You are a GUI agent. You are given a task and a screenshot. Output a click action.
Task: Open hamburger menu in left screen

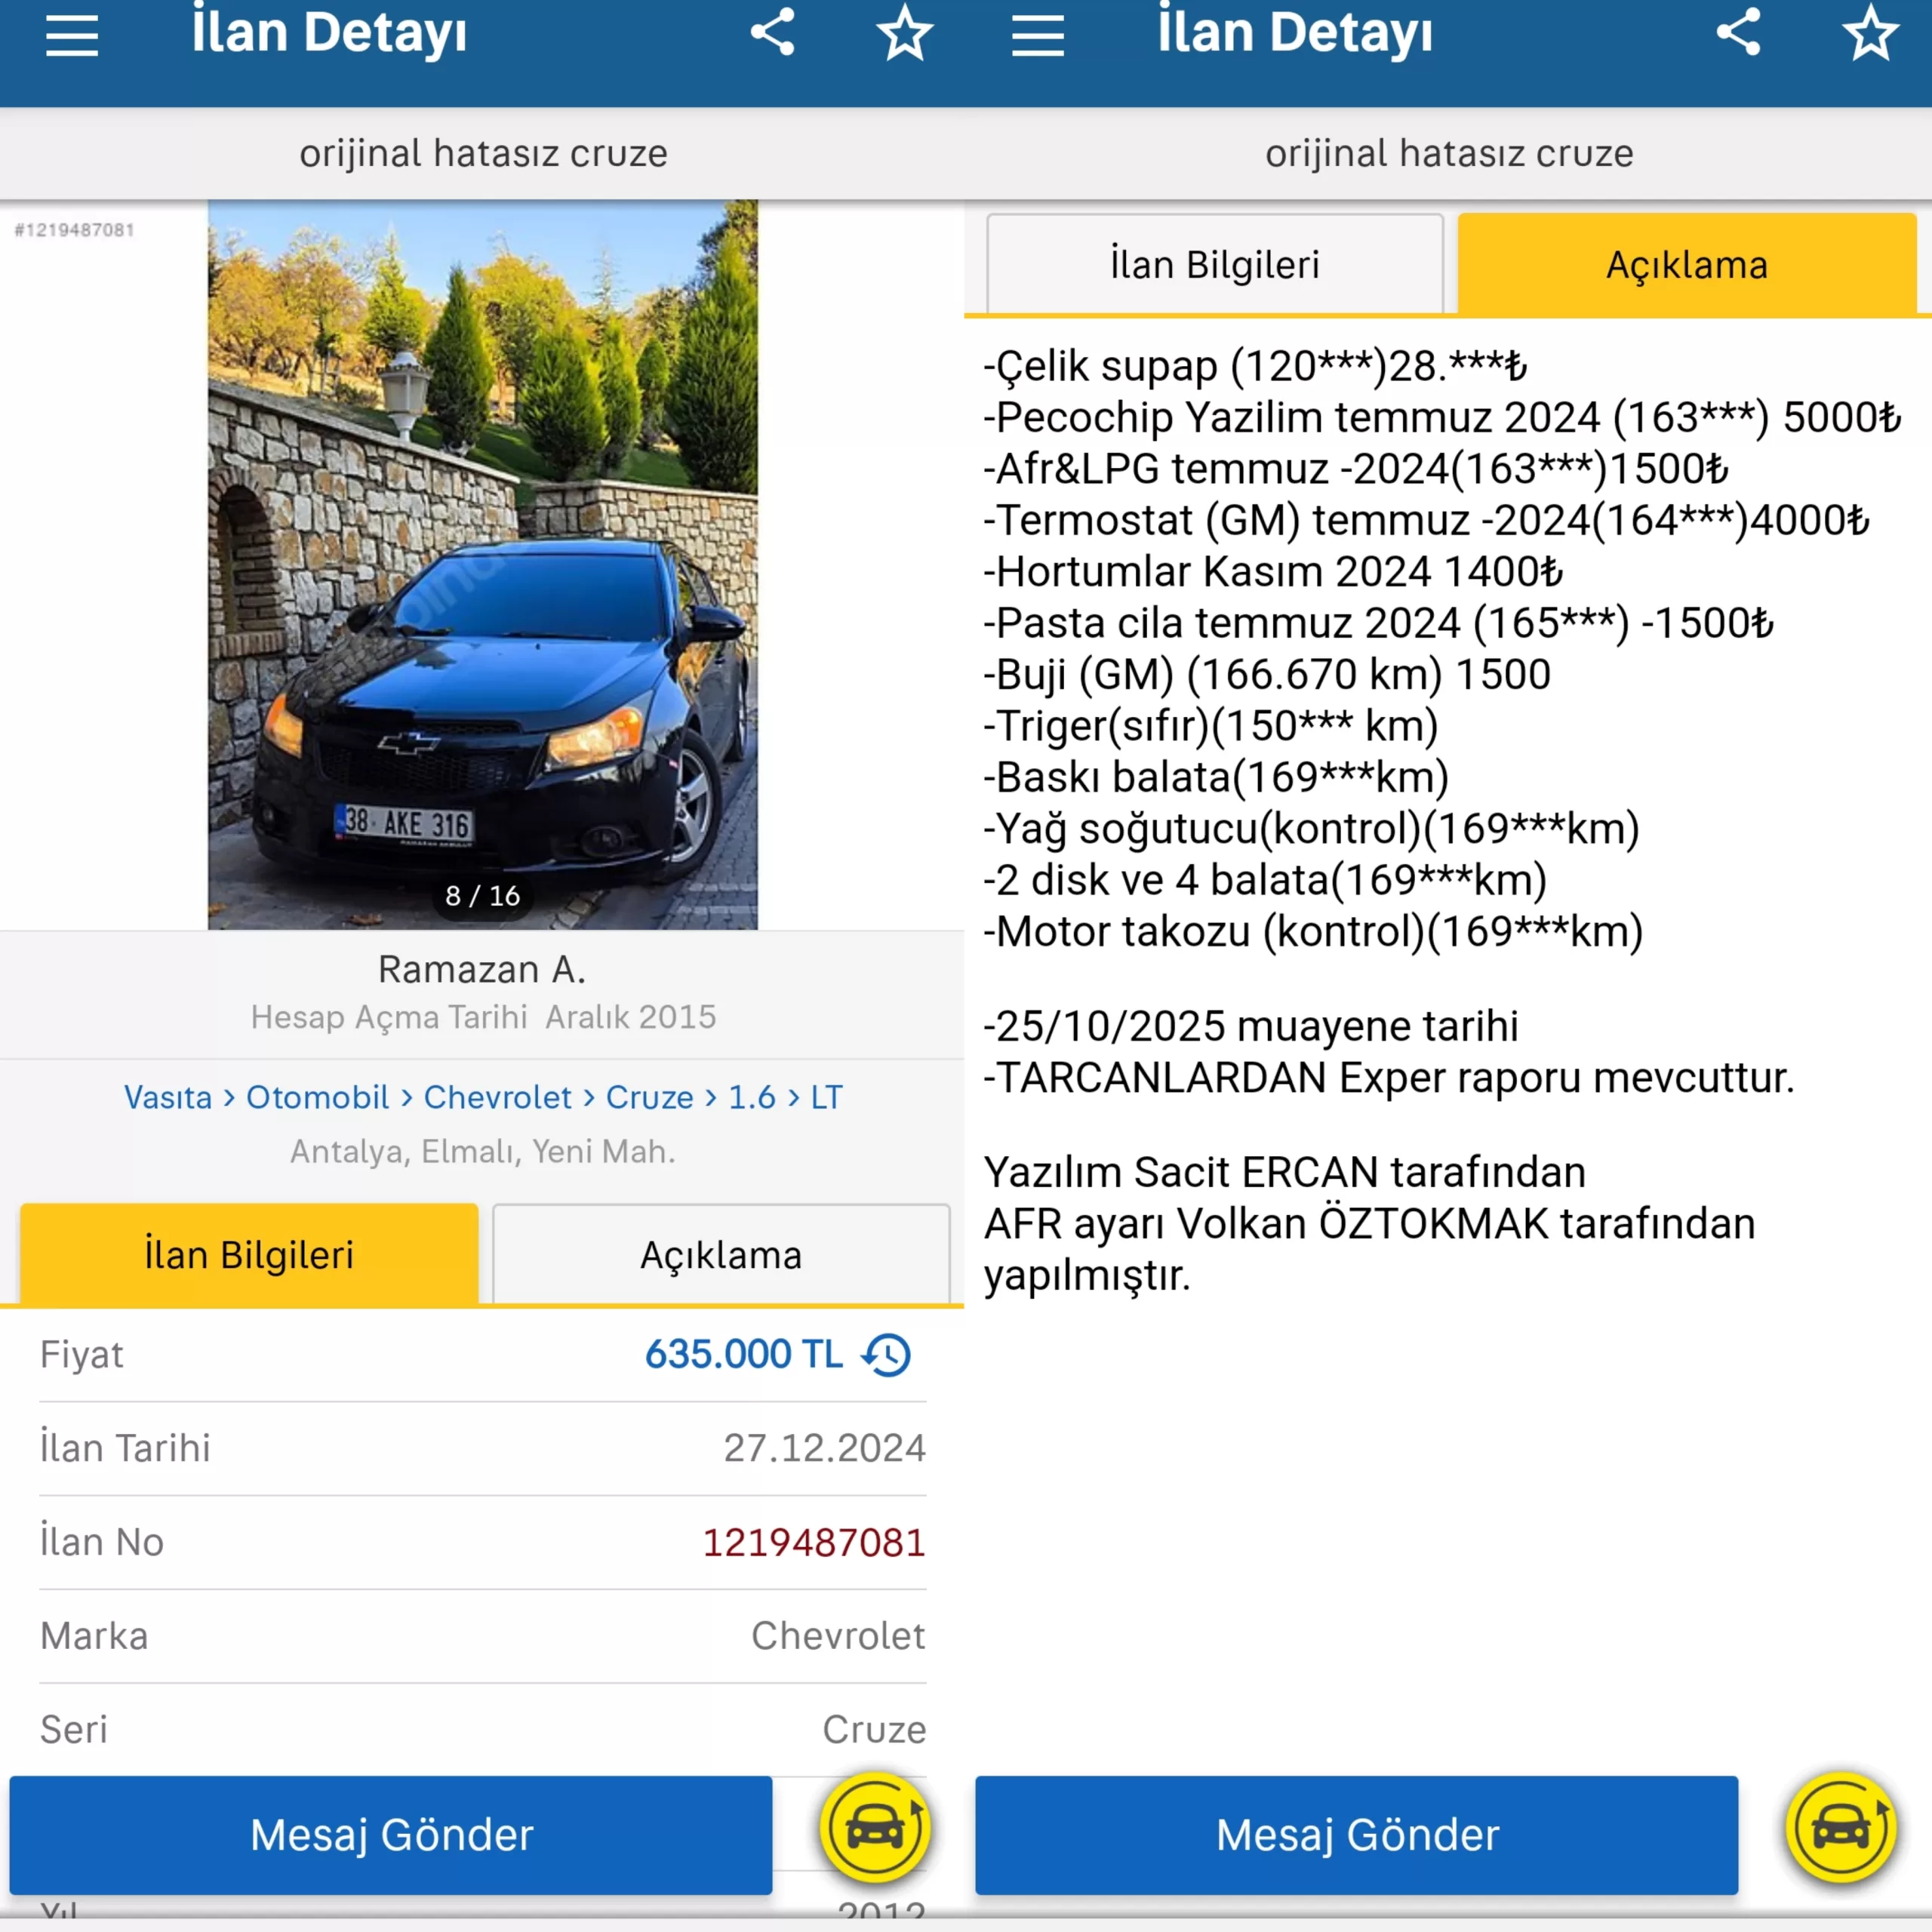[x=72, y=36]
